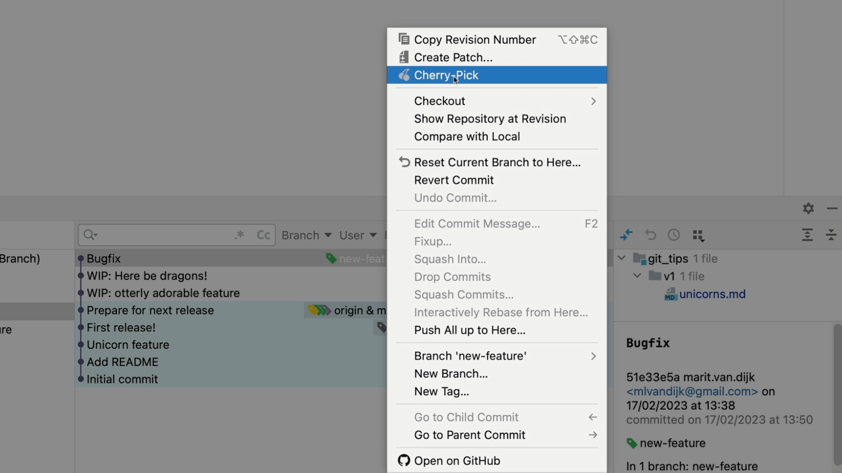Click the expand all icon
The width and height of the screenshot is (842, 473).
click(807, 235)
